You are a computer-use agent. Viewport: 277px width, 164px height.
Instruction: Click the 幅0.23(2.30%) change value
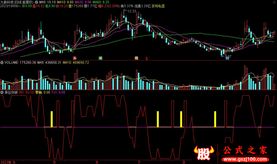tap(109, 6)
